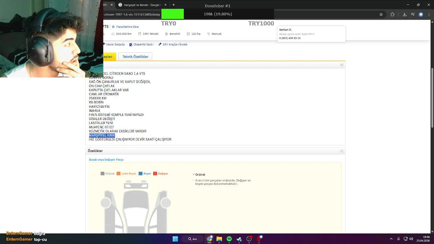The image size is (434, 244).
Task: Add listing via 'Favorilerime Ekle' link
Action: click(127, 27)
